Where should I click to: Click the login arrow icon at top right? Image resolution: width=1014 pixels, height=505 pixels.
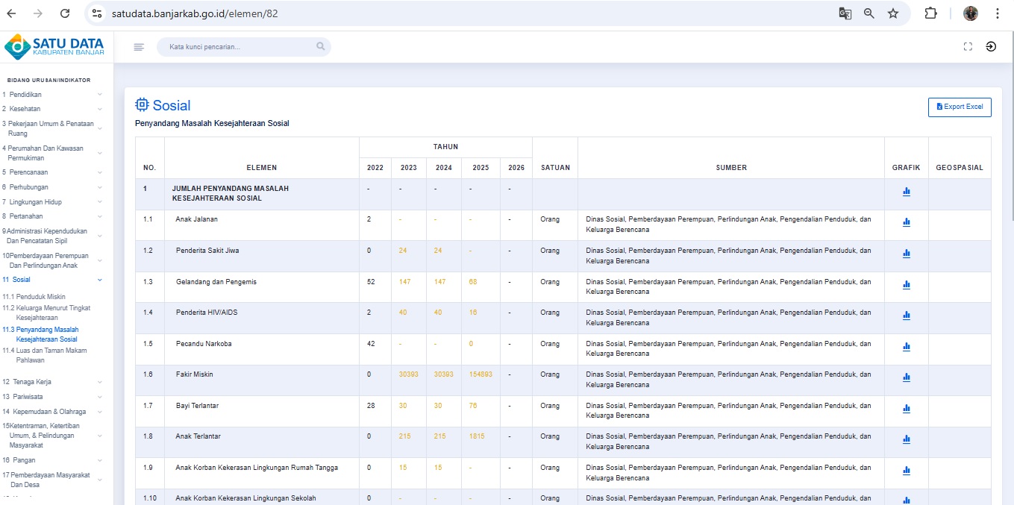tap(990, 46)
